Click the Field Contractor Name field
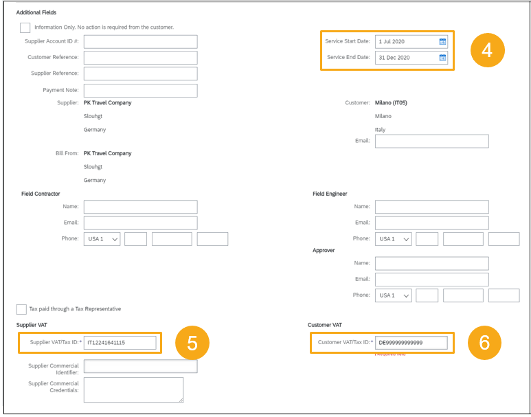 tap(141, 207)
